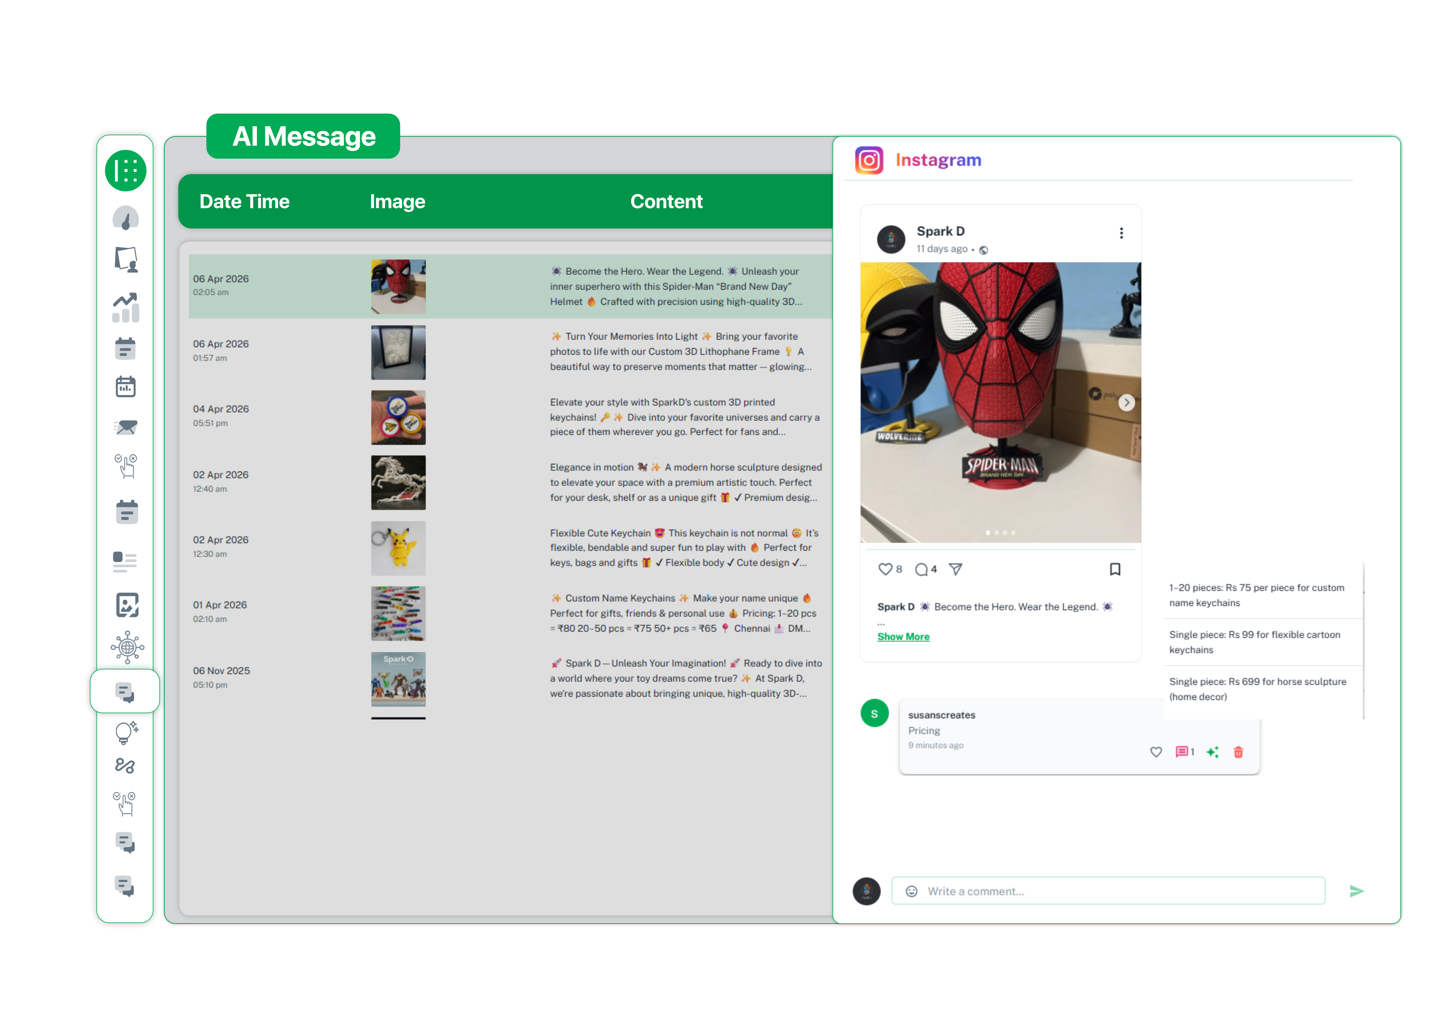Image resolution: width=1451 pixels, height=1026 pixels.
Task: Like the susanscreates pricing comment
Action: [x=1156, y=752]
